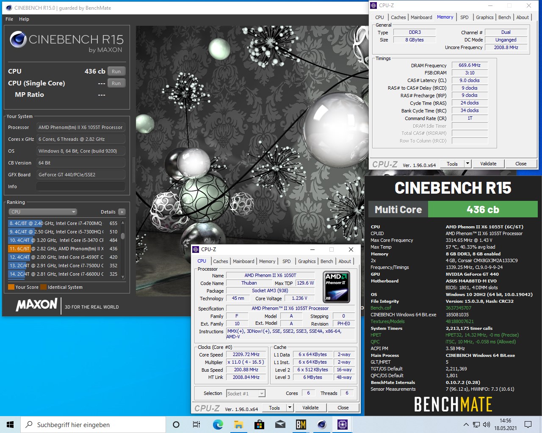Open notification center icon

[x=528, y=425]
